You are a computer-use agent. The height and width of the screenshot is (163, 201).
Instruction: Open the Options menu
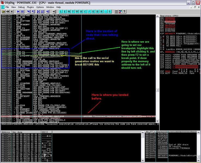pyautogui.click(x=40, y=7)
